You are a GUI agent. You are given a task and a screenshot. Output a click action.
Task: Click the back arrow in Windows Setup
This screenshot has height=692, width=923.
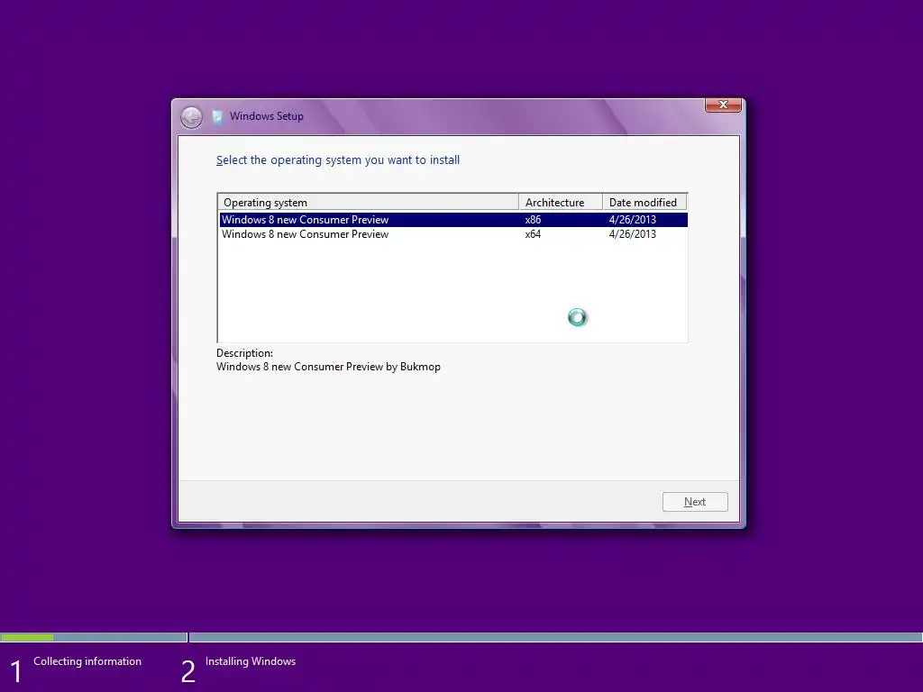[191, 117]
